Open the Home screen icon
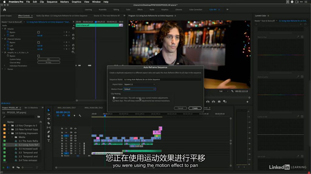The width and height of the screenshot is (311, 174). [5, 9]
